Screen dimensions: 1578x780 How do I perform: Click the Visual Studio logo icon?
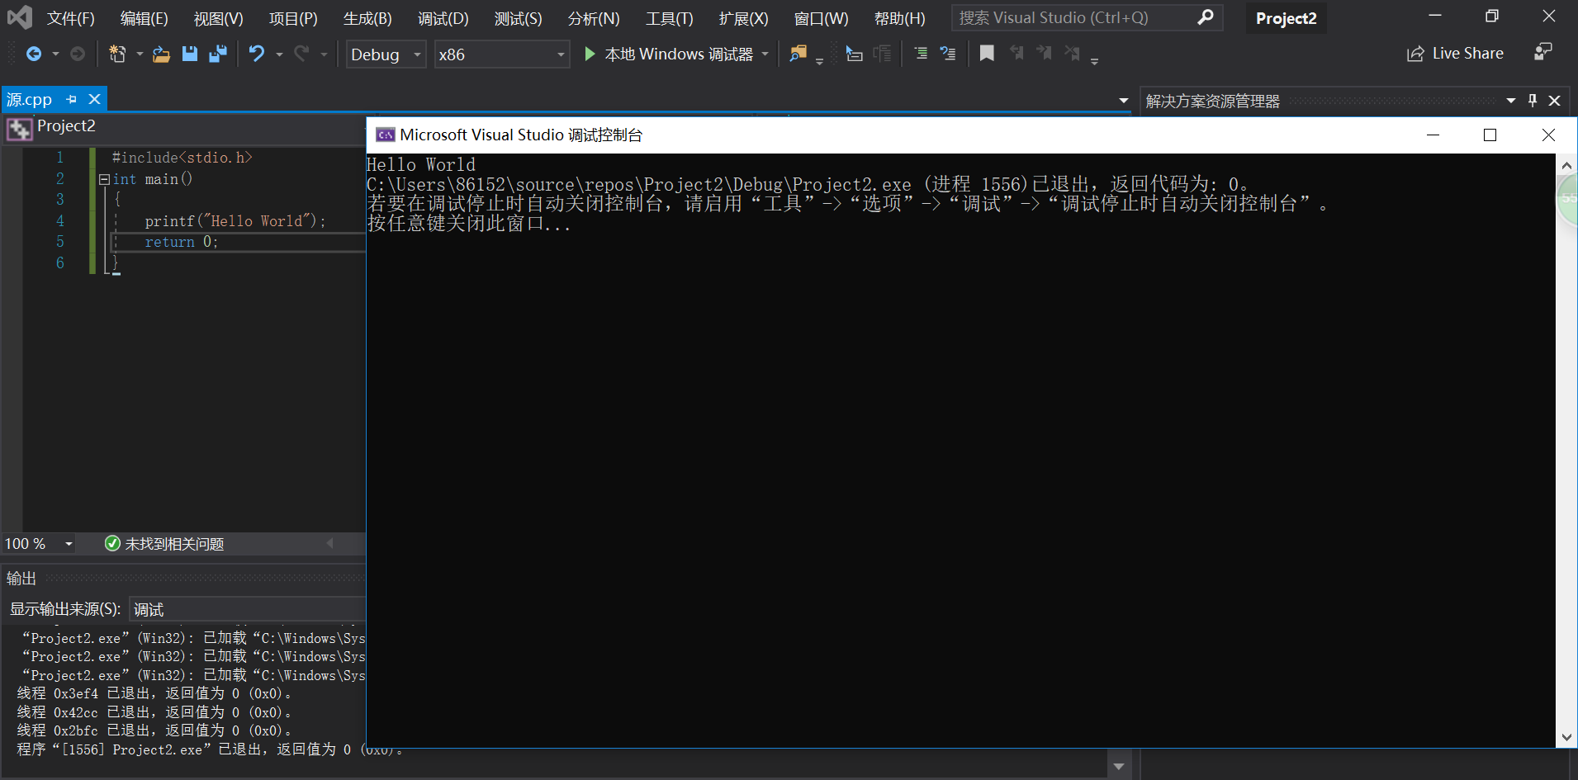tap(19, 17)
